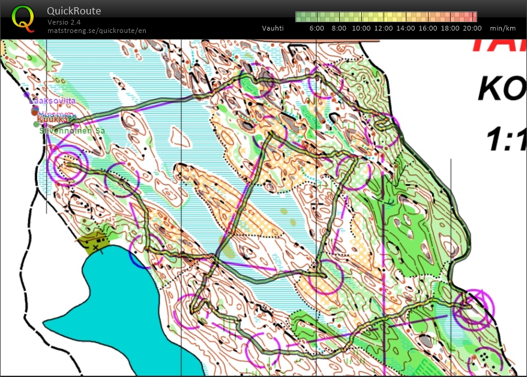This screenshot has height=377, width=527.
Task: Click the QuickRoute title text
Action: click(73, 11)
